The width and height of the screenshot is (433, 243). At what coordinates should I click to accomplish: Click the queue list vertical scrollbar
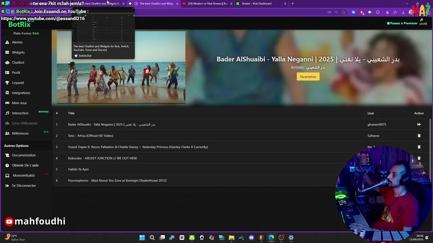430,152
